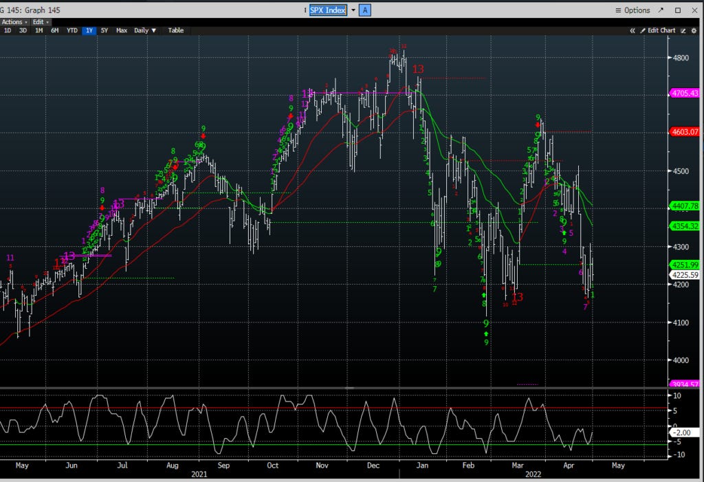The height and width of the screenshot is (482, 704).
Task: Click the Dec month label
Action: 373,465
